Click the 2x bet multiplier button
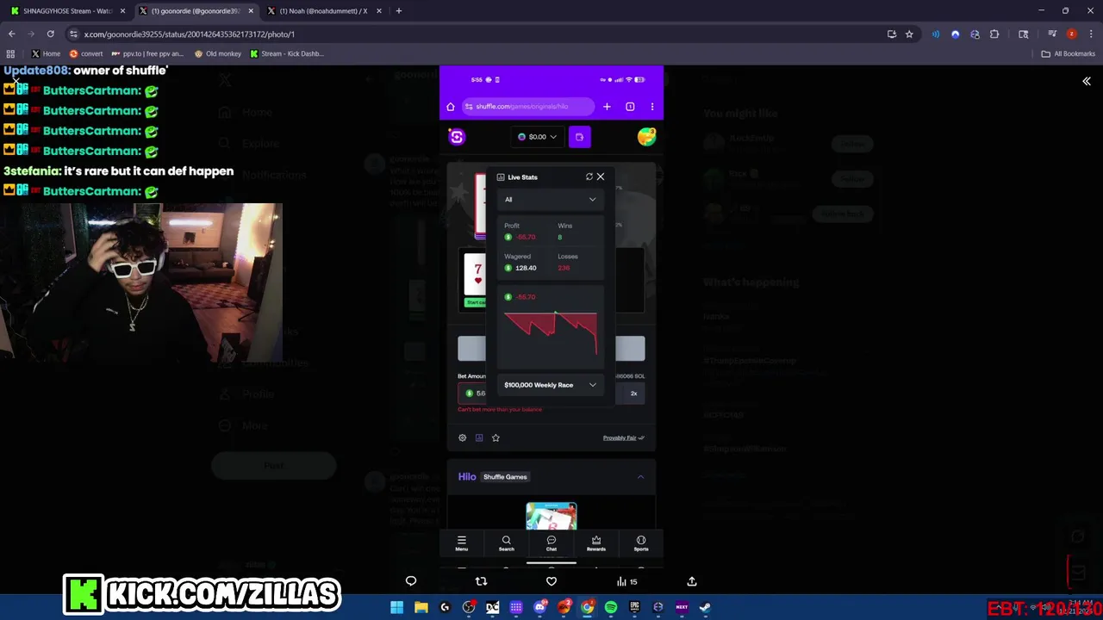 pos(633,394)
